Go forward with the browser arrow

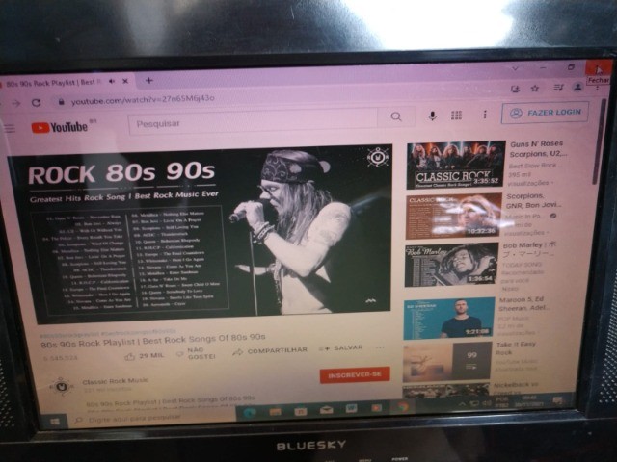pos(16,103)
